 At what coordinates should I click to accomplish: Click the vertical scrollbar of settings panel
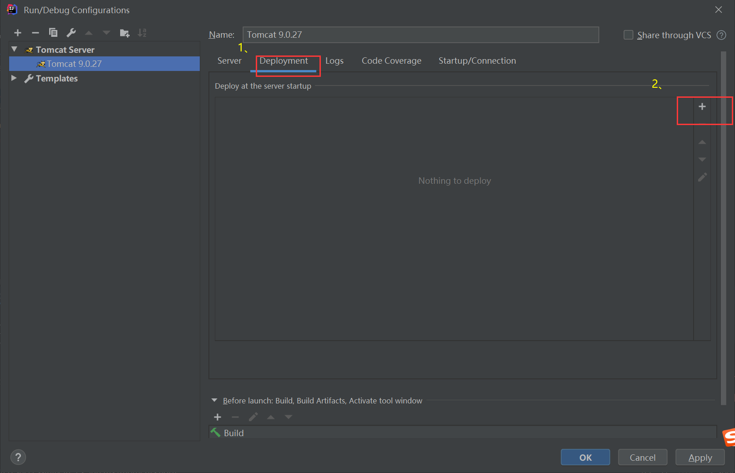point(724,227)
